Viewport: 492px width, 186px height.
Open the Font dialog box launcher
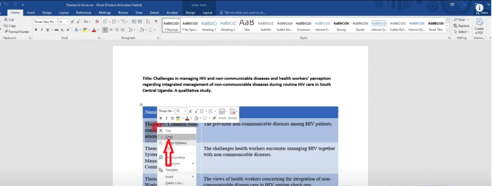pos(99,38)
